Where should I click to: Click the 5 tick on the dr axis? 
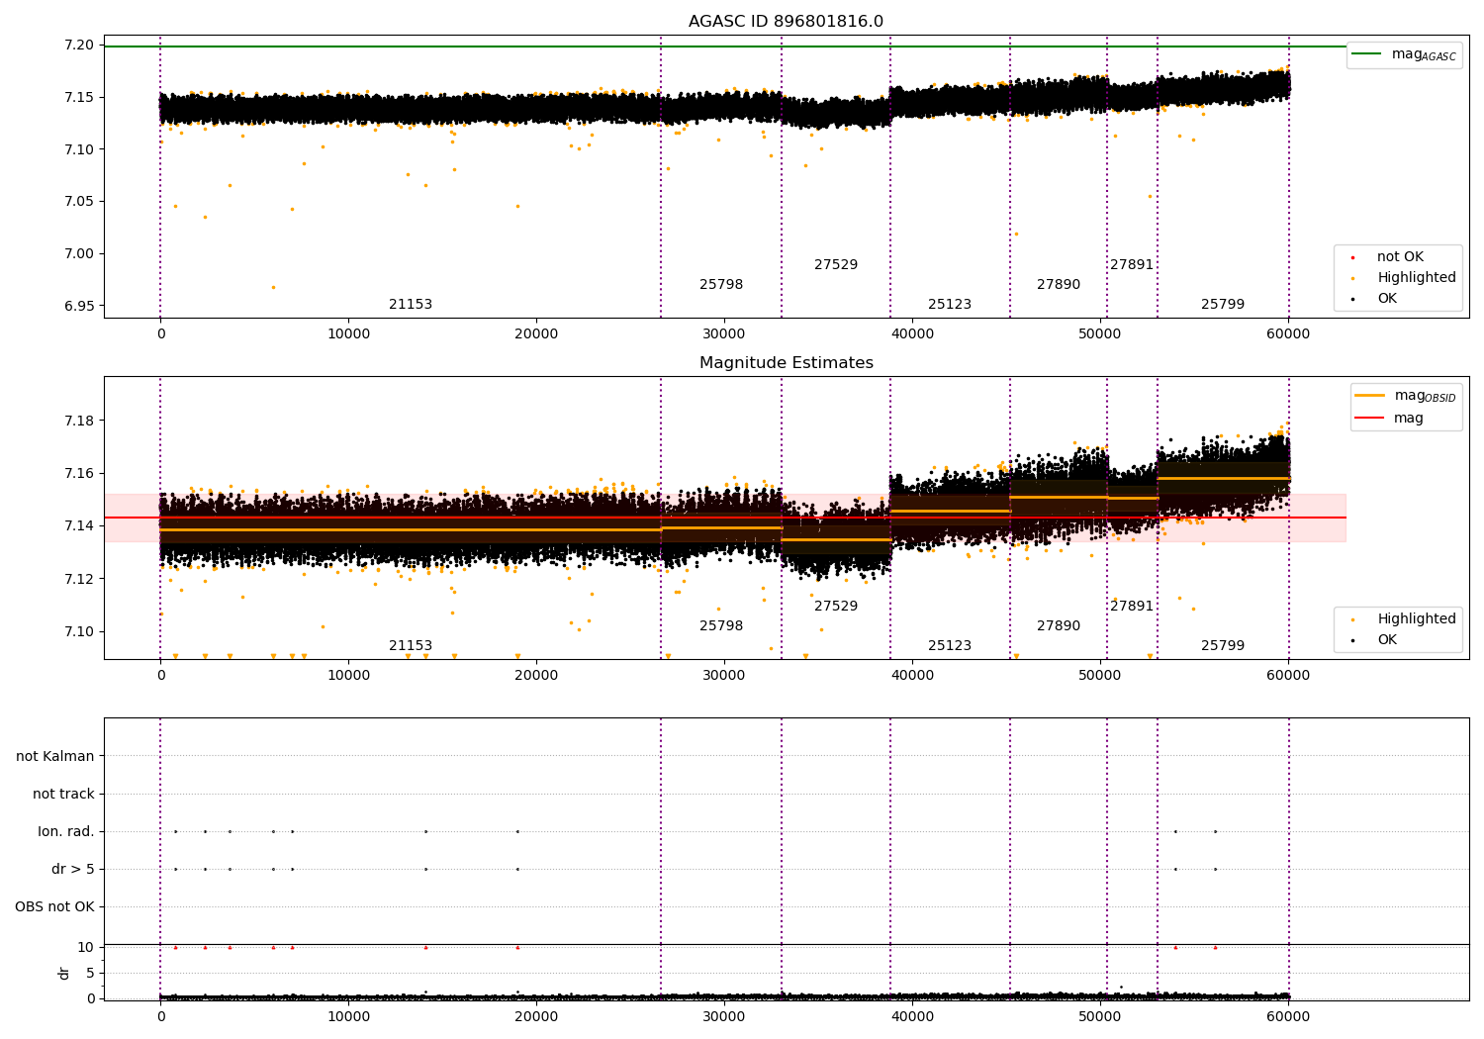tap(90, 974)
